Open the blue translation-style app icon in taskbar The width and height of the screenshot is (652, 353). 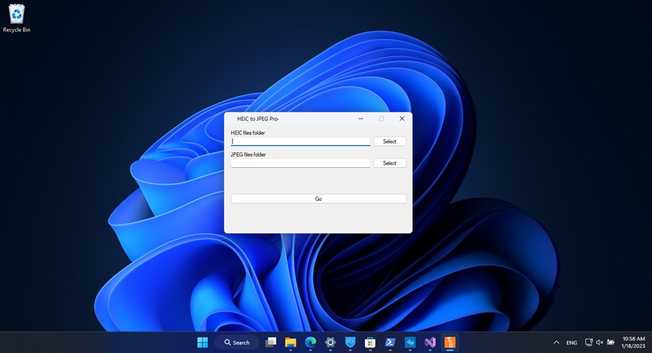[410, 342]
